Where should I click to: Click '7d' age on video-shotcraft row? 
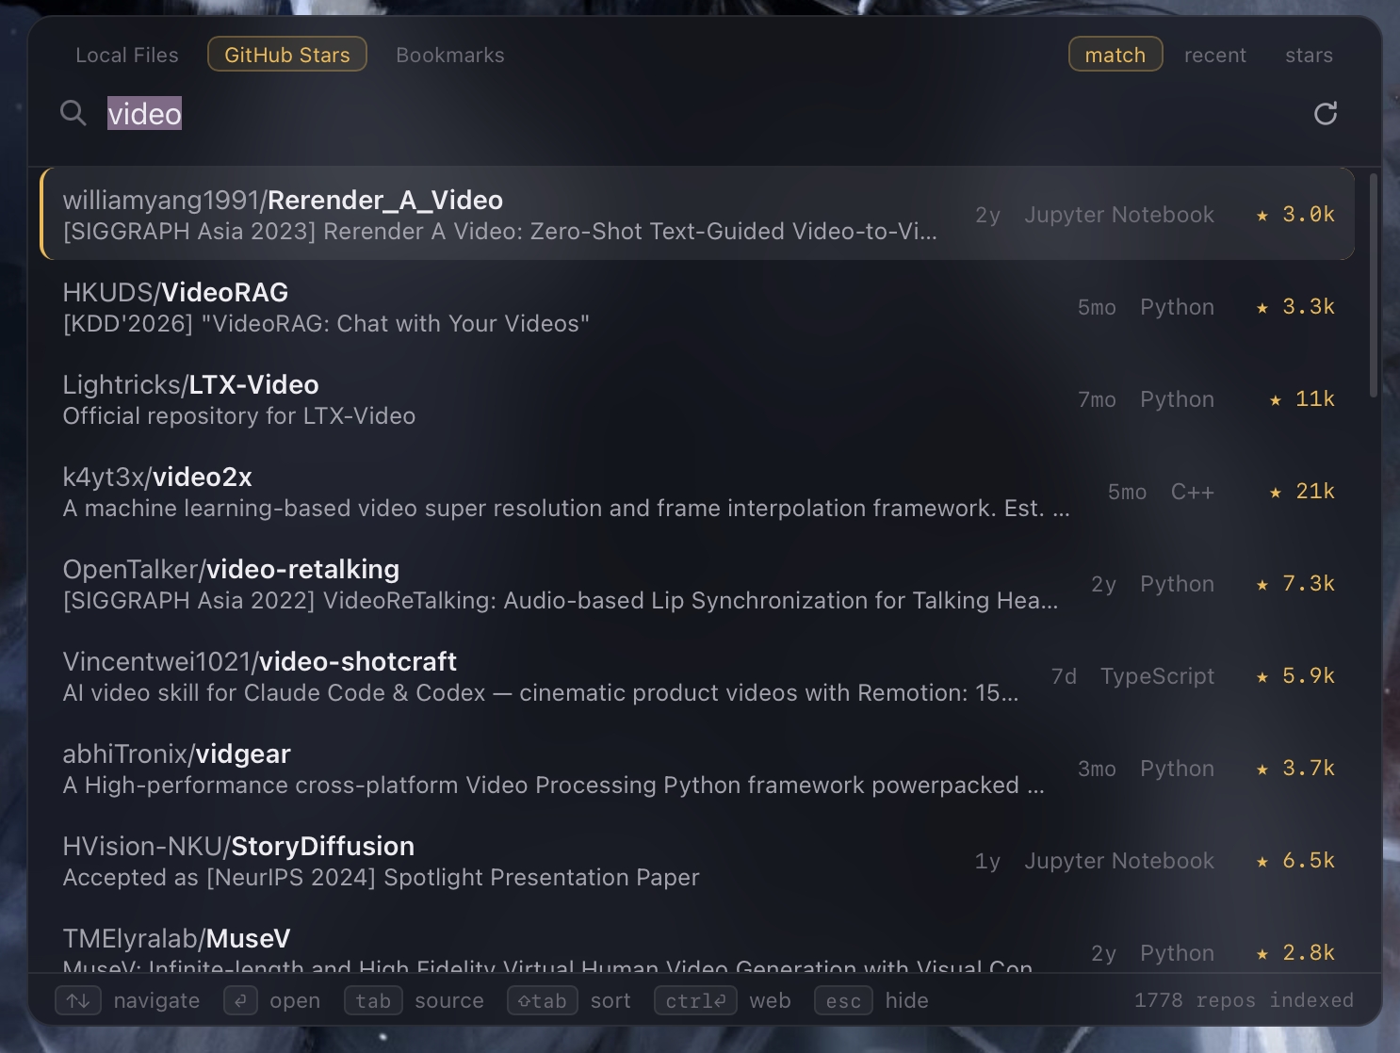1064,676
